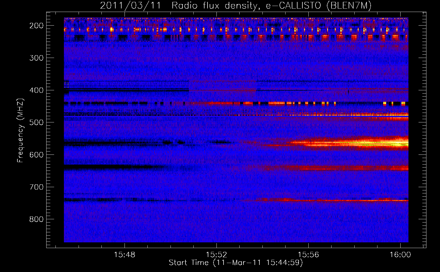Click the 15:52 time tick label
440x272 pixels.
click(216, 255)
